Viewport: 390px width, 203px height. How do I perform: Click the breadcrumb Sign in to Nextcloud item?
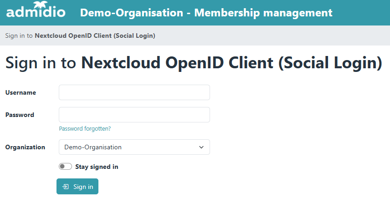pyautogui.click(x=80, y=36)
